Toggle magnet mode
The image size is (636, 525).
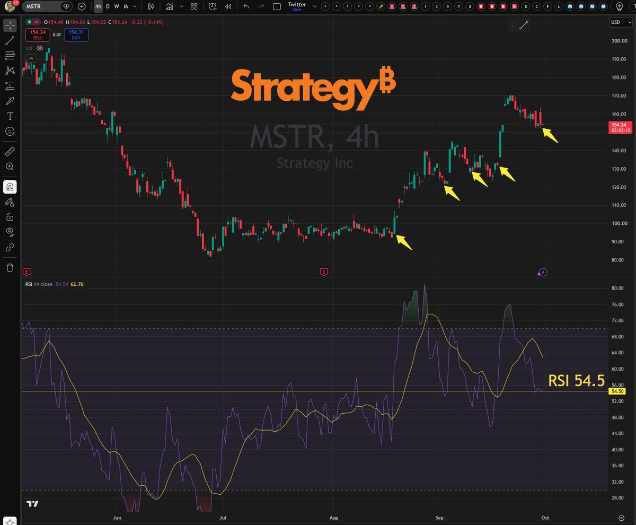(10, 187)
